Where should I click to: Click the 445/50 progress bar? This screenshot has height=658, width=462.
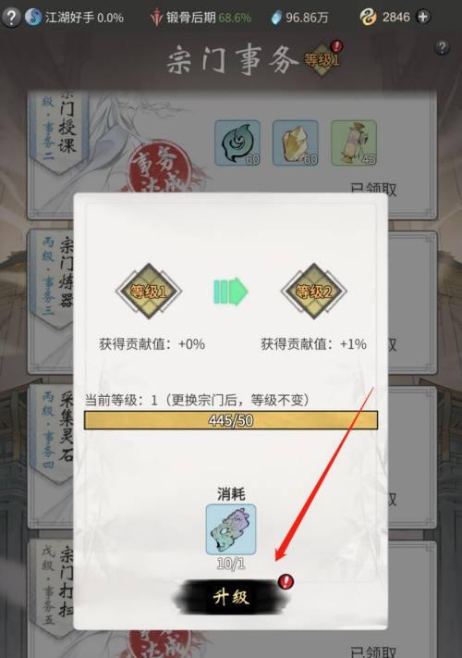tap(231, 420)
